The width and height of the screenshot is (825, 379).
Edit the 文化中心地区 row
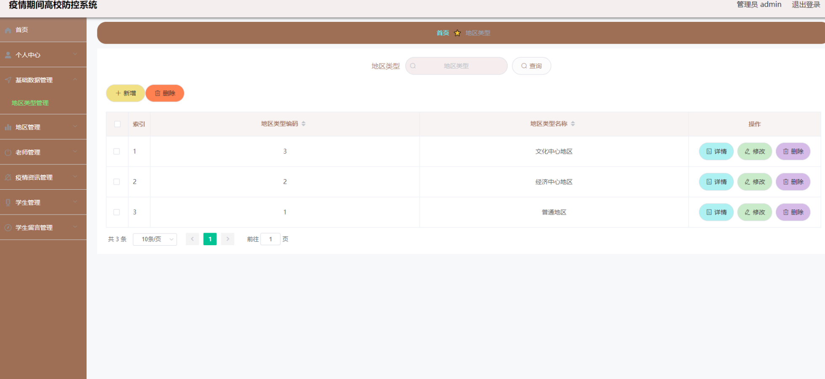[755, 151]
